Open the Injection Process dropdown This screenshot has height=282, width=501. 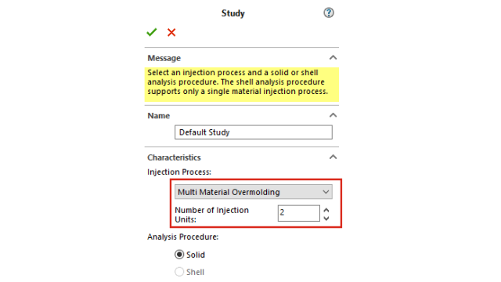[x=254, y=192]
